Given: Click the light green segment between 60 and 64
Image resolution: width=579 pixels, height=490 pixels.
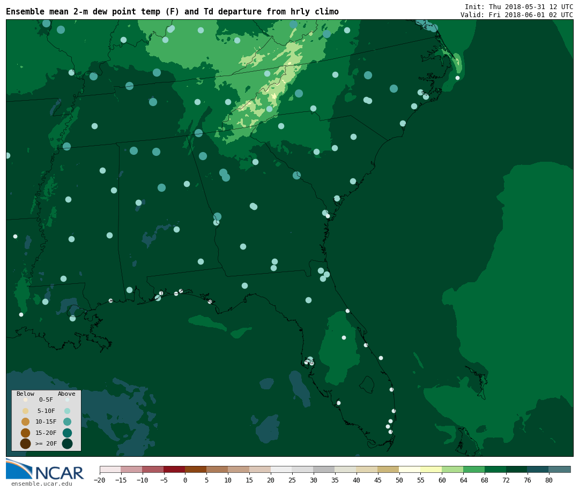Looking at the screenshot, I should point(452,469).
